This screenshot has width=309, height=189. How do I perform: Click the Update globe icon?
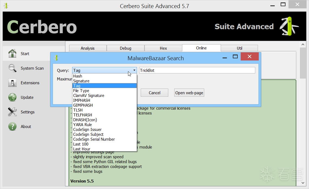12,97
